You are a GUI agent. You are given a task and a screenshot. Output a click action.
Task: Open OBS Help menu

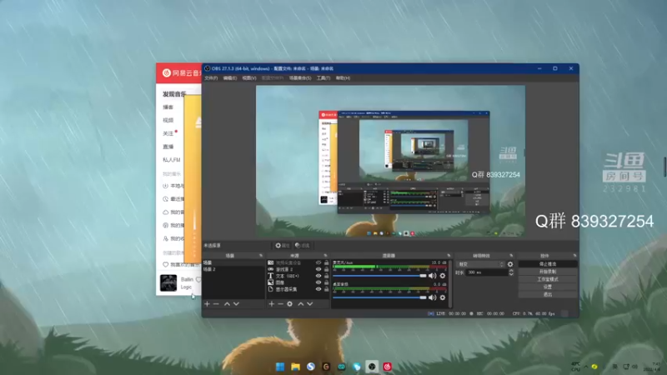point(343,78)
